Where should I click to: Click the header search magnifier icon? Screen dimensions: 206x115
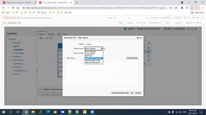click(x=147, y=18)
